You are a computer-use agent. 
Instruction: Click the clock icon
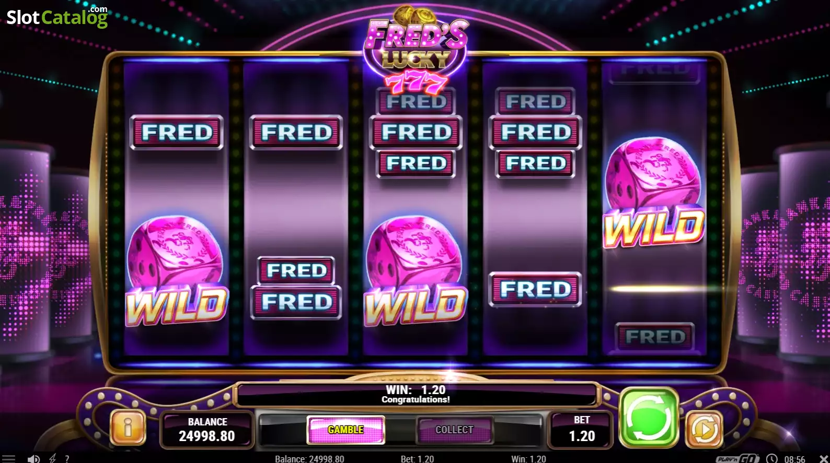[x=772, y=458]
